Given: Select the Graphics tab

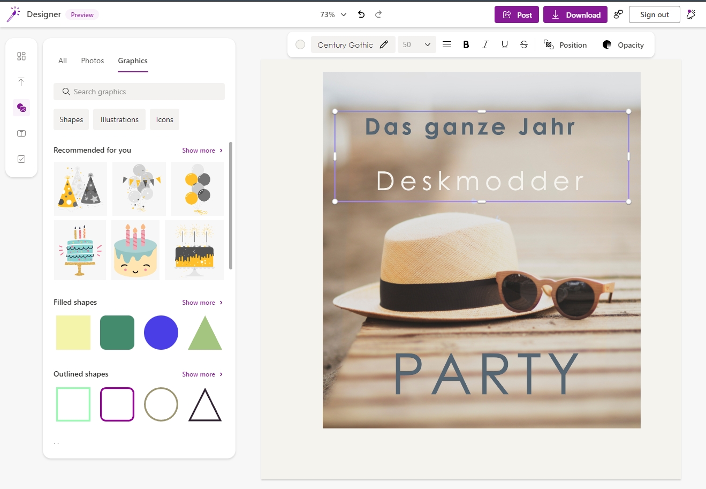Looking at the screenshot, I should [x=133, y=61].
